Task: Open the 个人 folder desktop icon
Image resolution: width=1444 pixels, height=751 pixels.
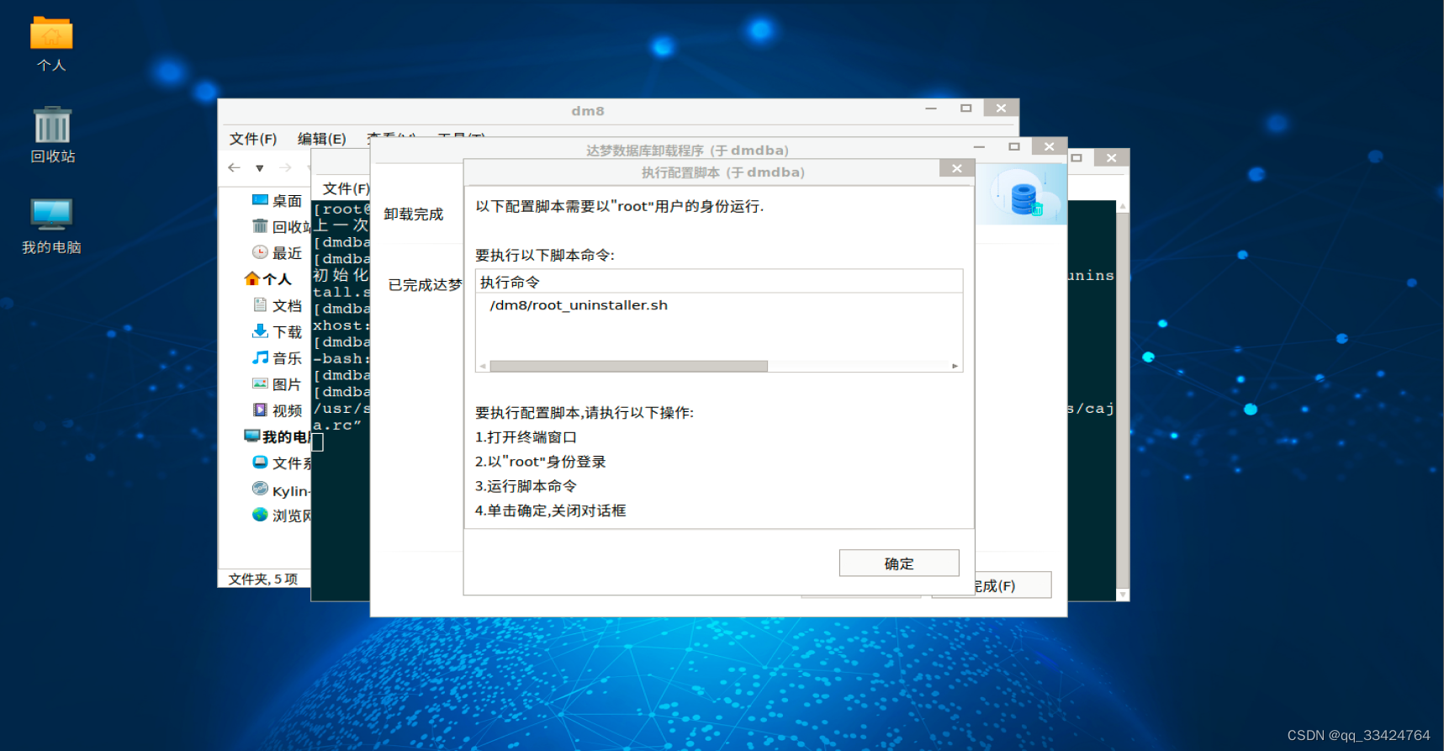Action: pyautogui.click(x=51, y=44)
